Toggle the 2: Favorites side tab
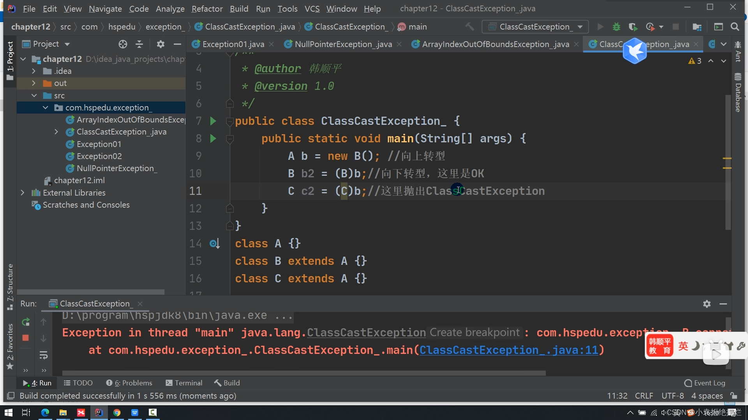The height and width of the screenshot is (420, 748). (x=10, y=346)
